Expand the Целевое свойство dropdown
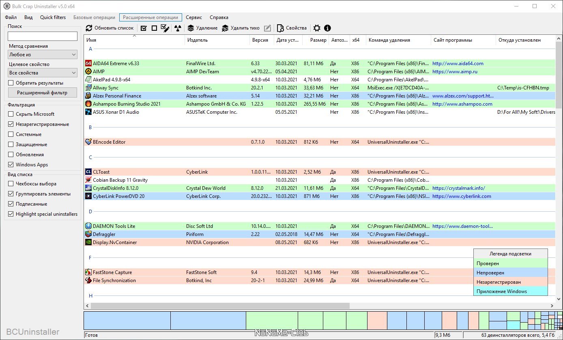The width and height of the screenshot is (563, 340). [43, 73]
